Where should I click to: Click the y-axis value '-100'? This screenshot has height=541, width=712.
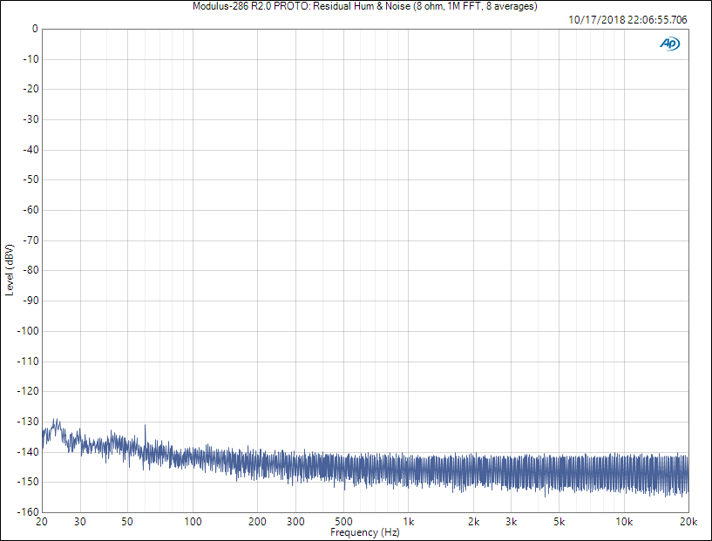point(29,331)
